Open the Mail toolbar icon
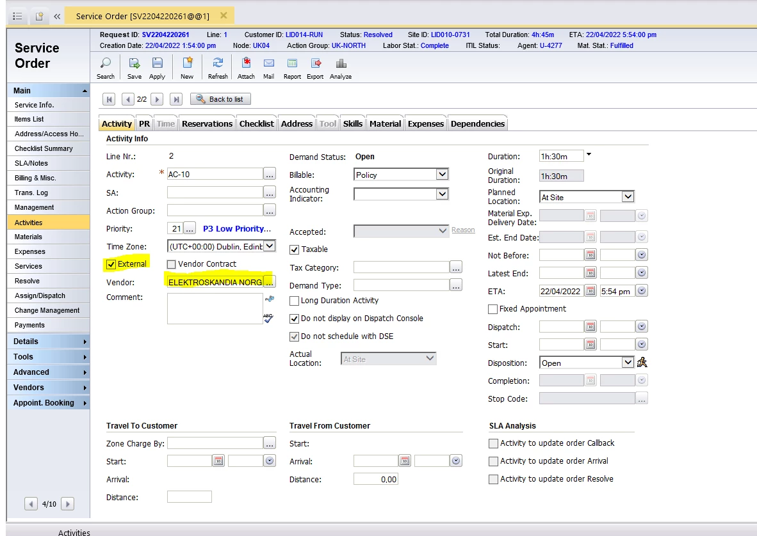The width and height of the screenshot is (757, 536). (268, 64)
